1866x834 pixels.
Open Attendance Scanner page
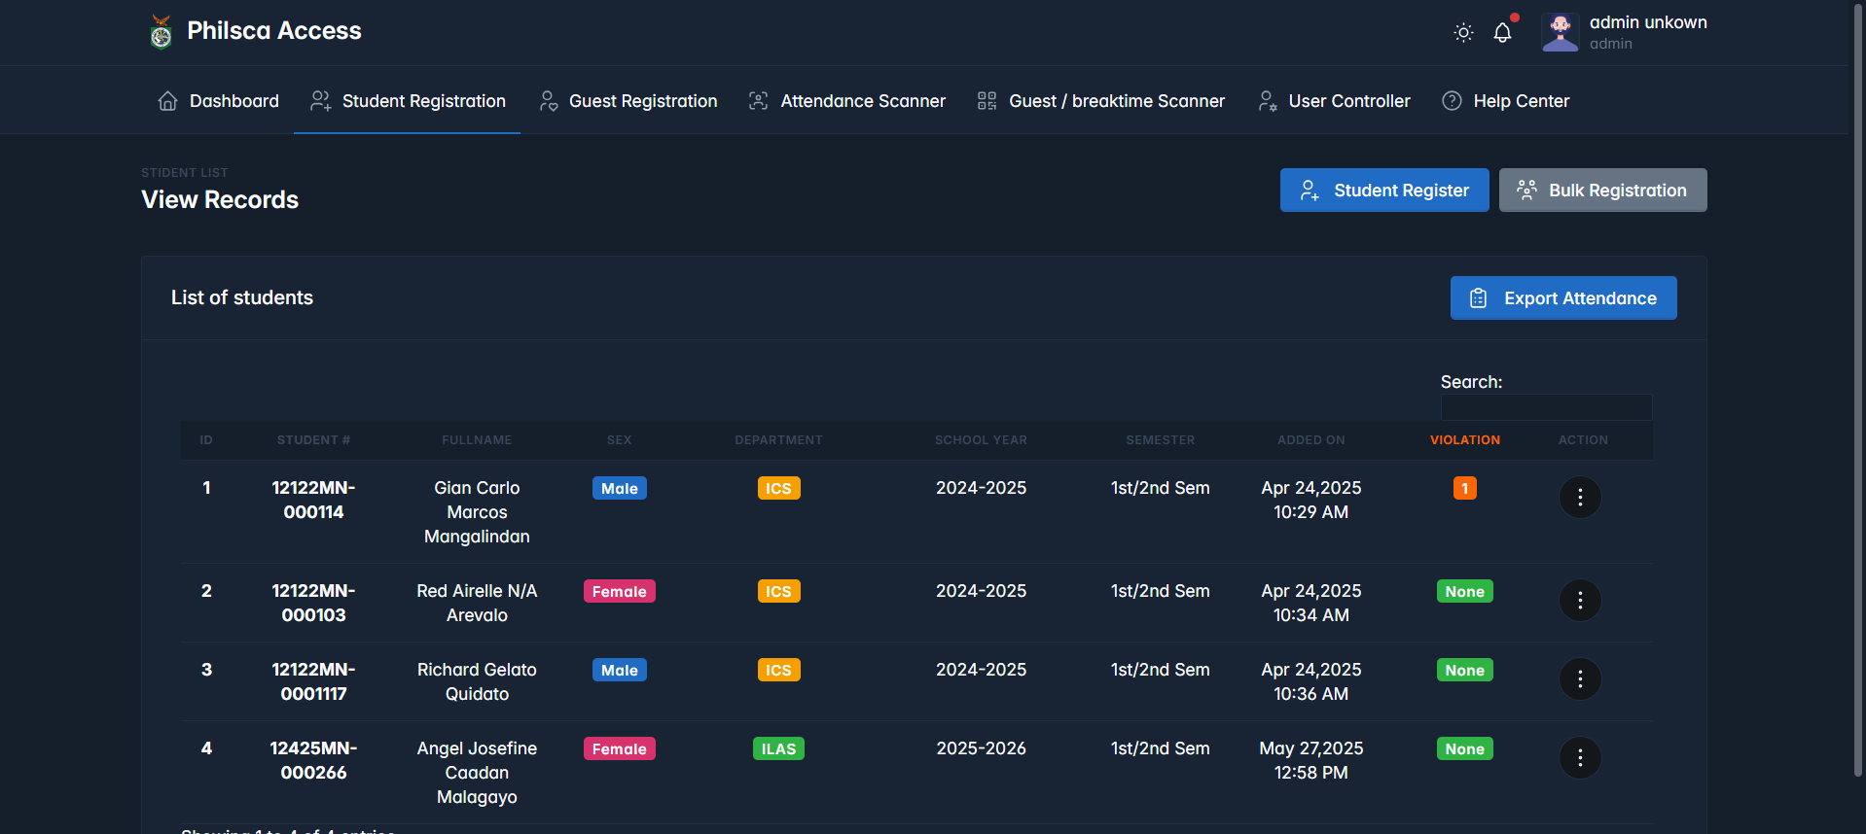pos(846,101)
